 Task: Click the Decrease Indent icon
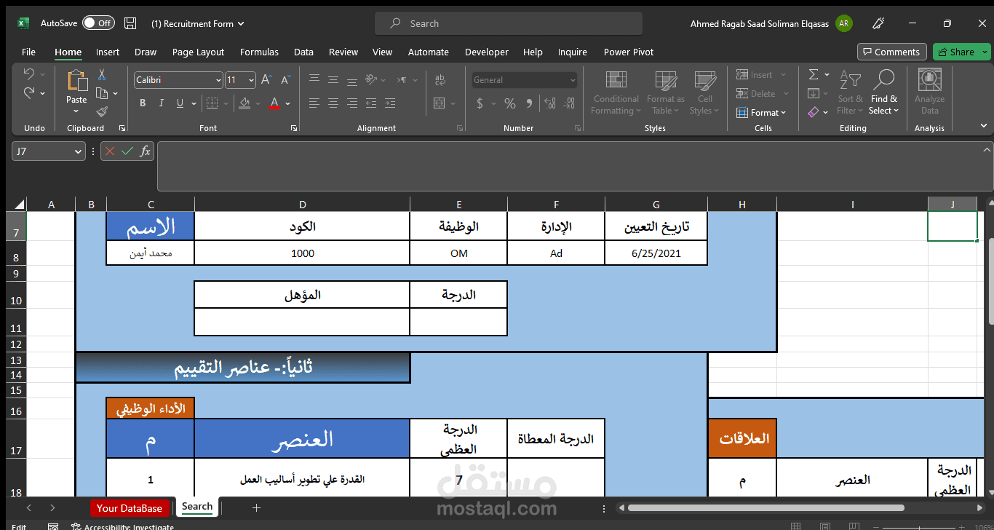pos(371,103)
